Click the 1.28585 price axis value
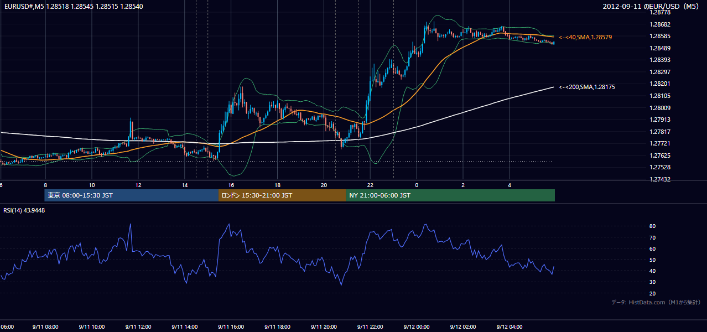Viewport: 707px width, 332px height. coord(659,36)
